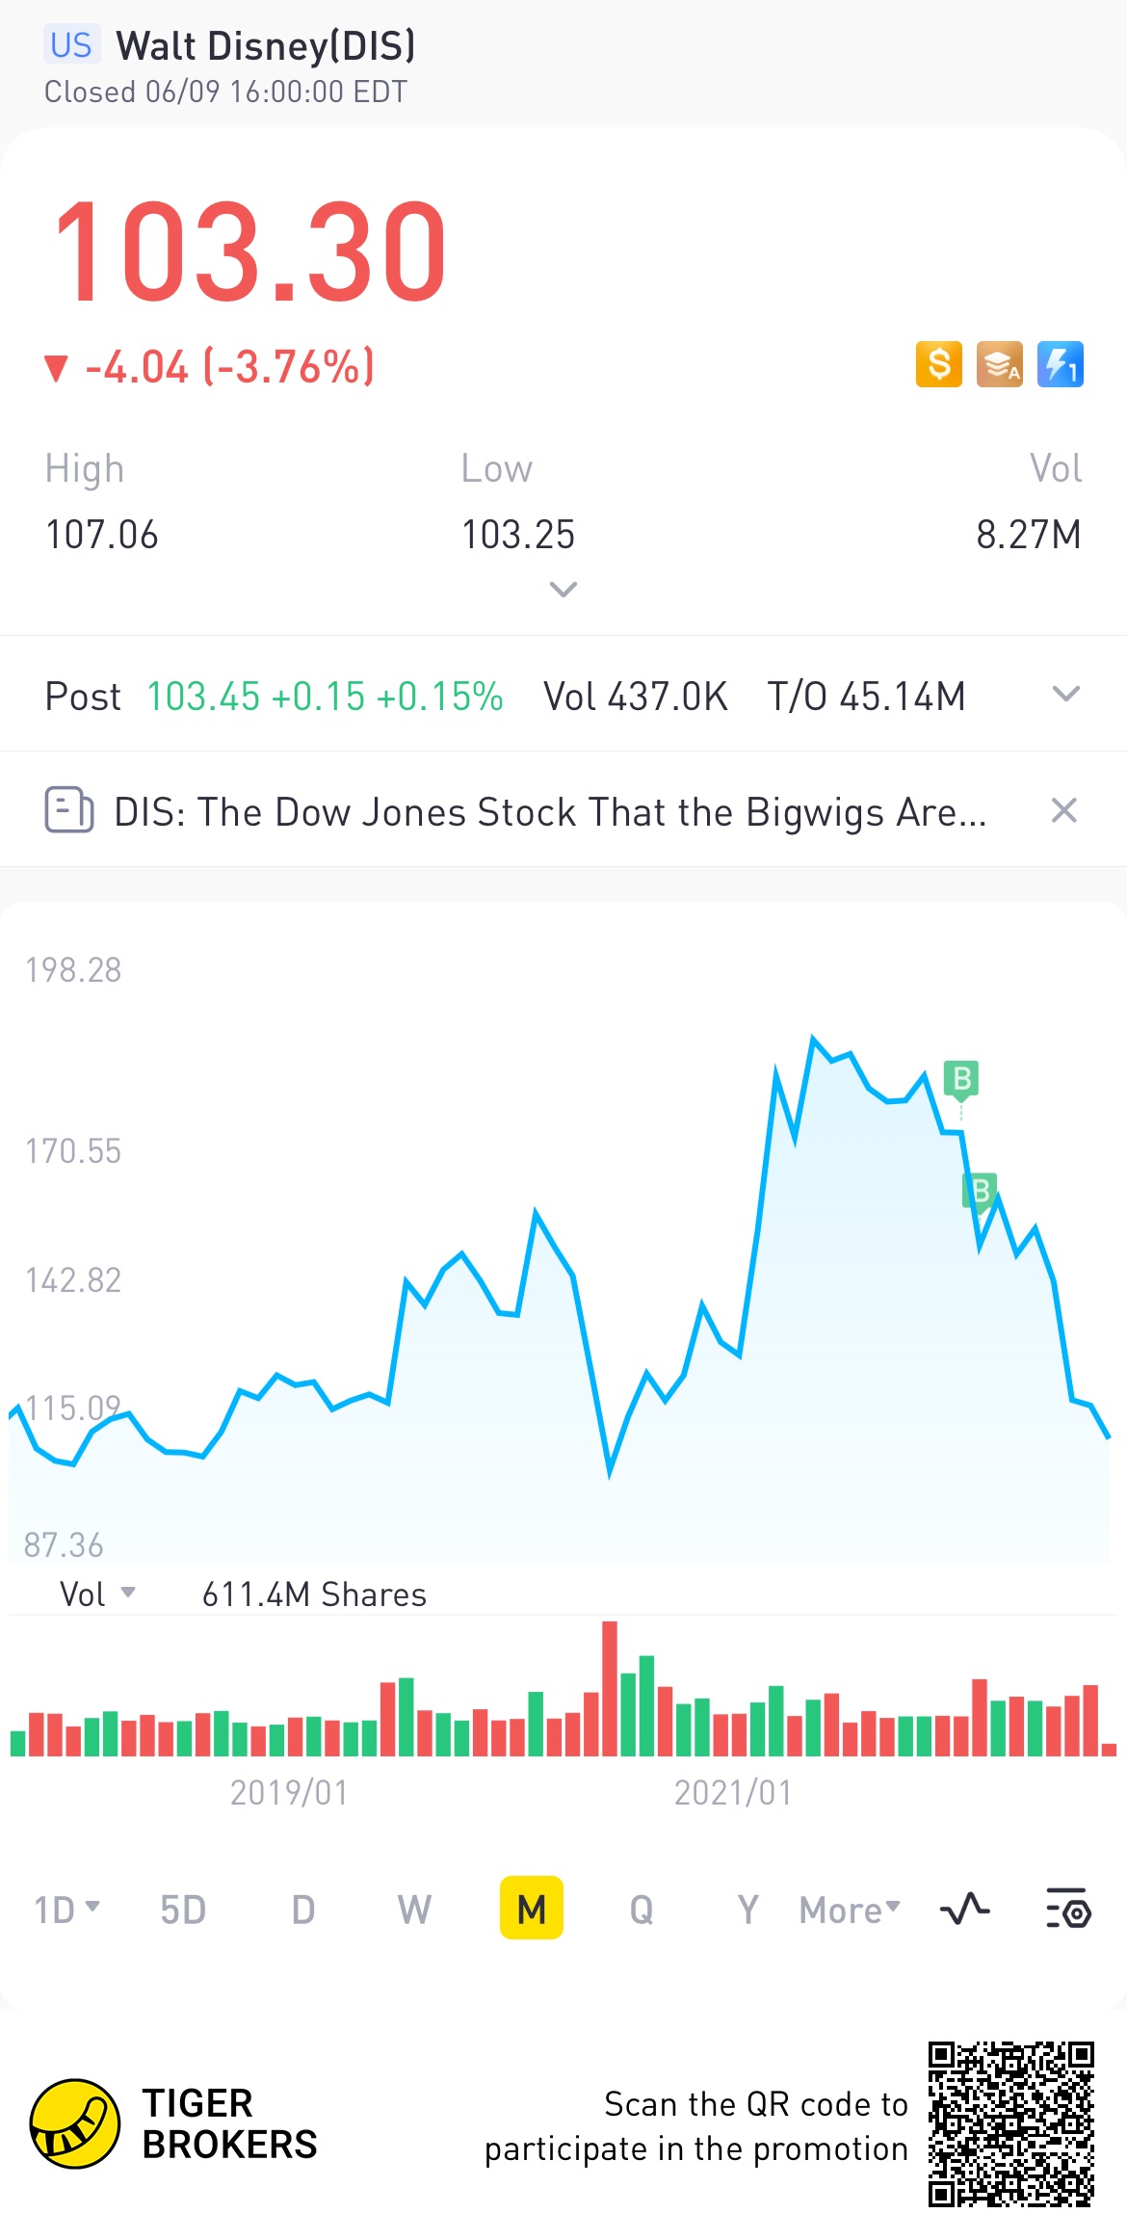Tap the Tiger Brokers logo
Viewport: 1127px width, 2240px height.
click(x=75, y=2123)
